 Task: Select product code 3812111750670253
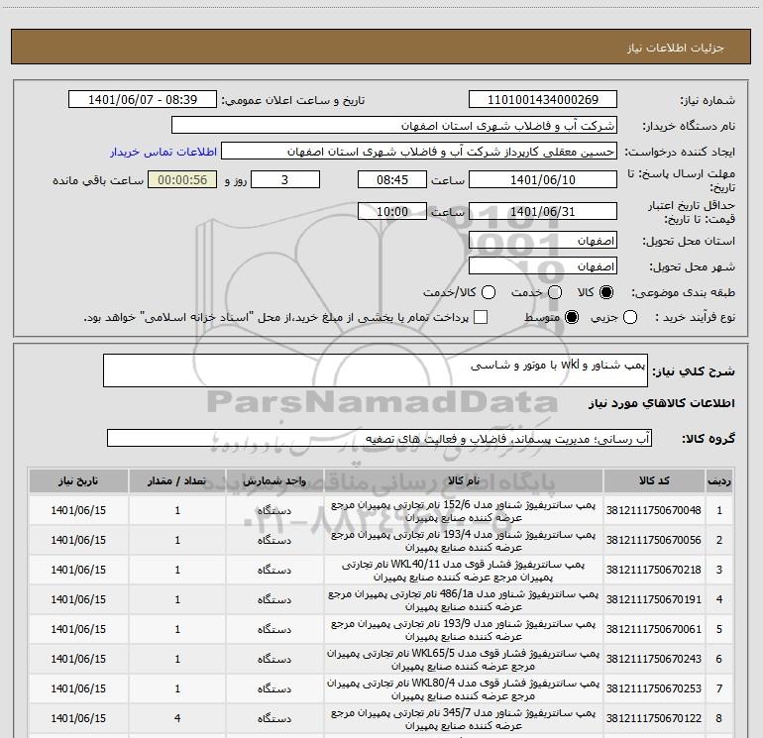tap(654, 688)
